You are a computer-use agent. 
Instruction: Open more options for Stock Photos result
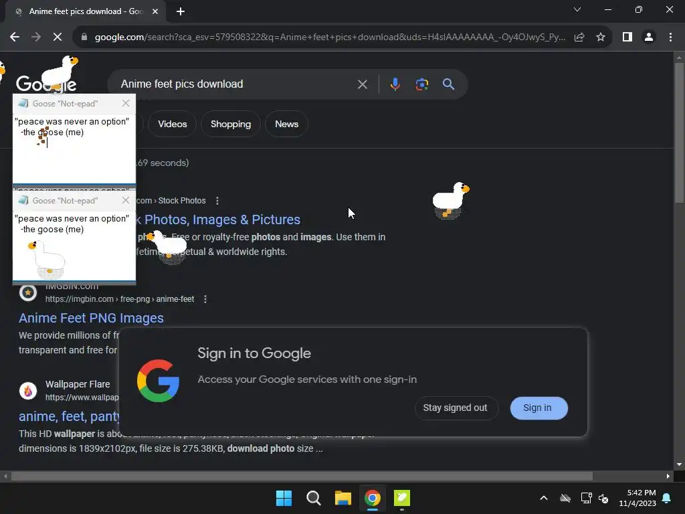(217, 201)
